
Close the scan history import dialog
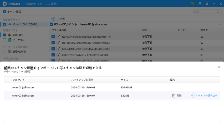[x=219, y=67]
